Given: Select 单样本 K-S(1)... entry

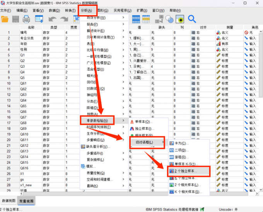Looking at the screenshot, I should 189,164.
